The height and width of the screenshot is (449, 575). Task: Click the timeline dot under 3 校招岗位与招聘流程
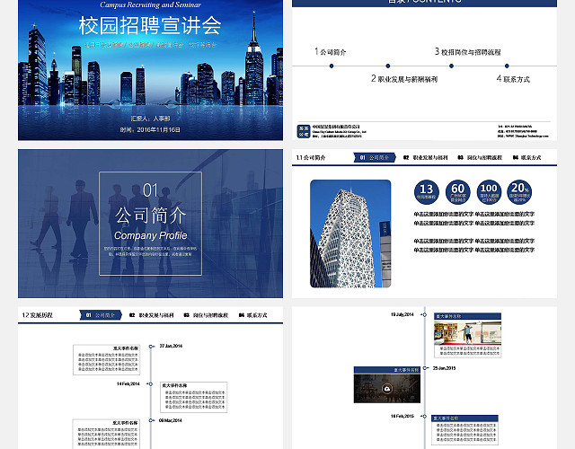451,66
